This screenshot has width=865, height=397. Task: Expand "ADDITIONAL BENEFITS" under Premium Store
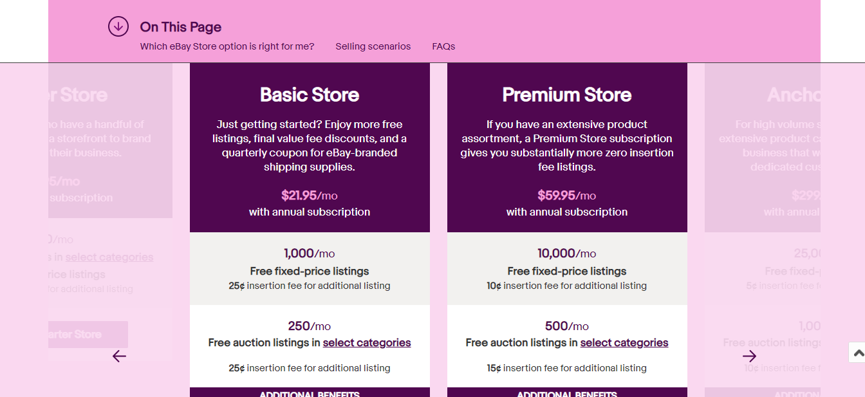pos(567,393)
